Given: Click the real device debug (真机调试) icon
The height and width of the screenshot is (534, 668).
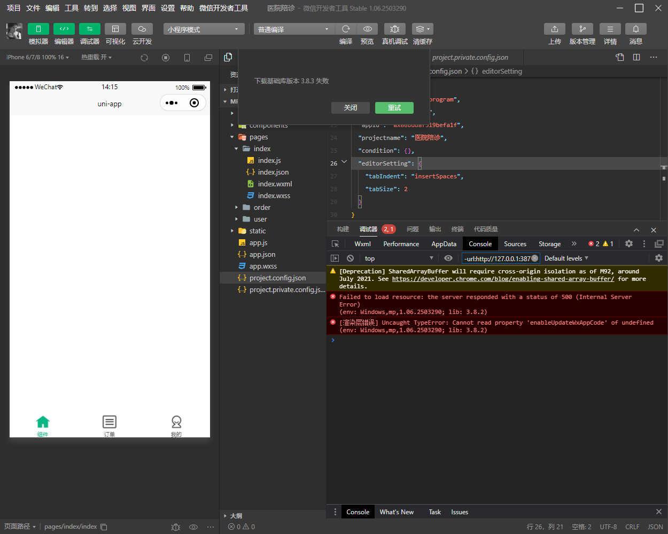Looking at the screenshot, I should 395,29.
